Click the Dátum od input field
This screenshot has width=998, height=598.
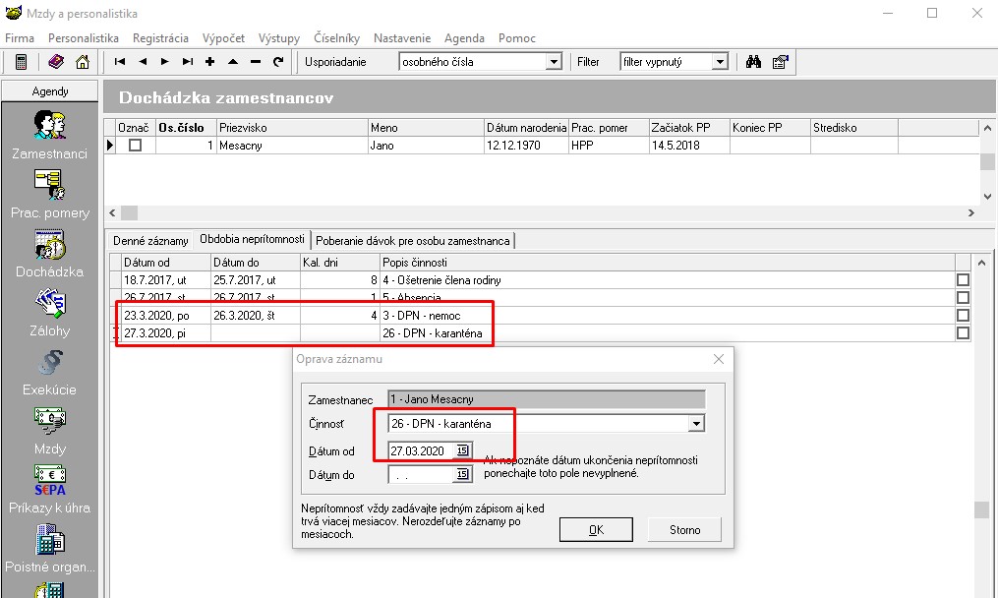[x=421, y=450]
